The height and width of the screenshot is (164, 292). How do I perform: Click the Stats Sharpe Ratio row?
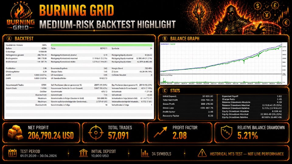point(252,99)
